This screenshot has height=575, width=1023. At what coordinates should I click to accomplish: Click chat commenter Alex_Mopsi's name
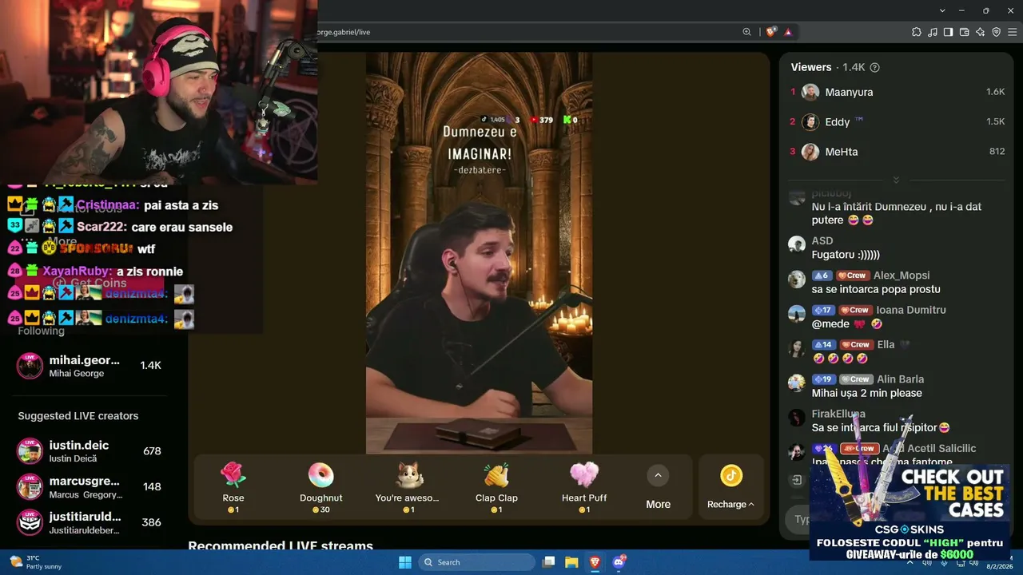(902, 276)
